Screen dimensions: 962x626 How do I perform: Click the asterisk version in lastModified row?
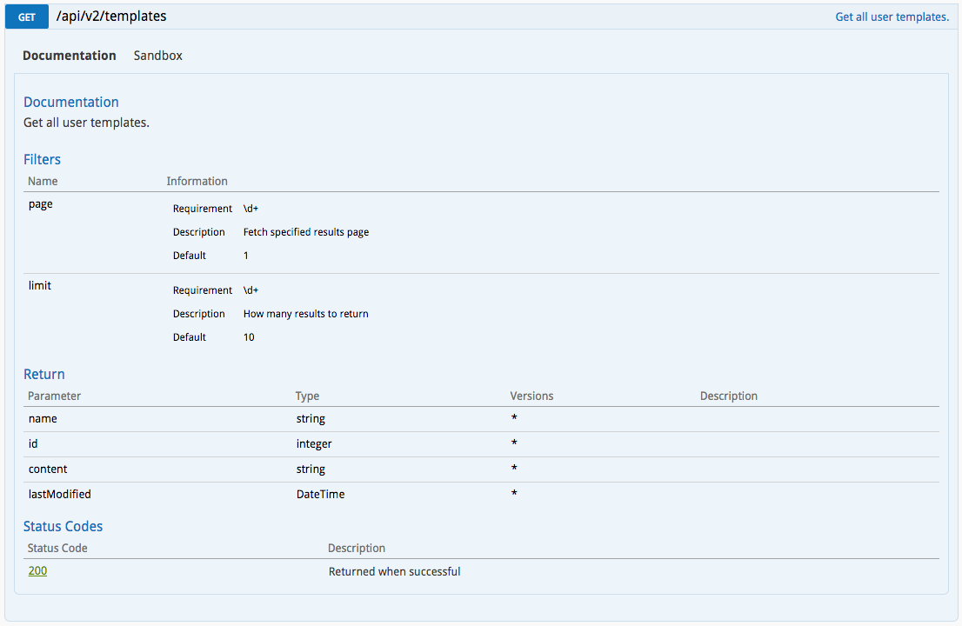point(514,493)
